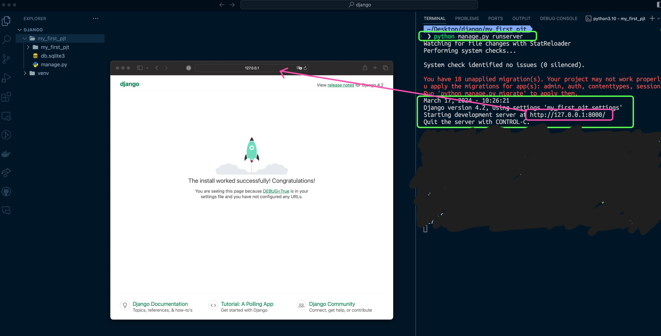Select the python3.10 - my_first_pjt terminal
Viewport: 661px width, 336px height.
[x=615, y=18]
